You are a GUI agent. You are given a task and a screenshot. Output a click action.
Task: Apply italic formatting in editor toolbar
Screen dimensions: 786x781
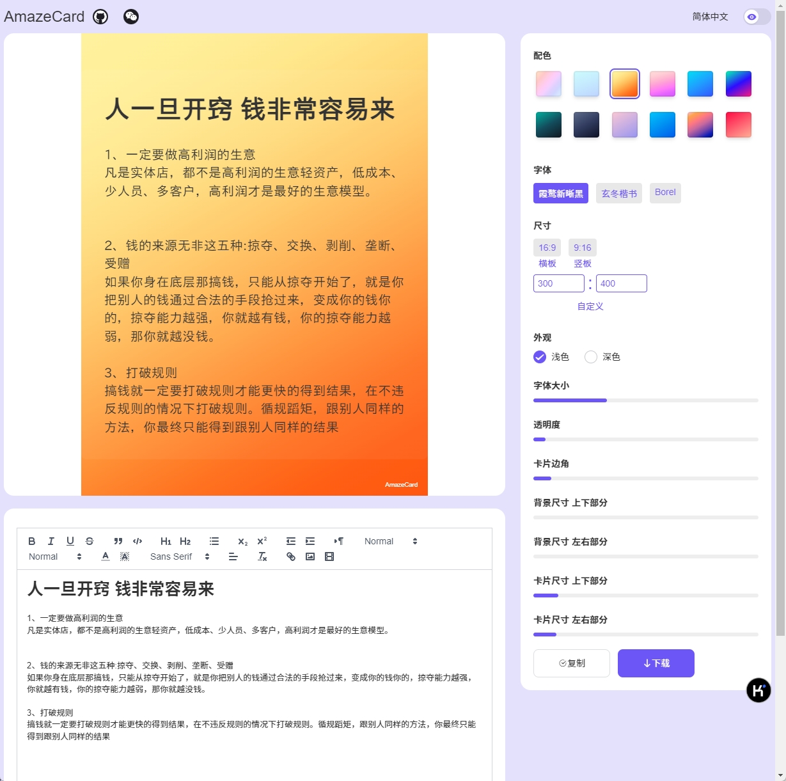coord(51,541)
